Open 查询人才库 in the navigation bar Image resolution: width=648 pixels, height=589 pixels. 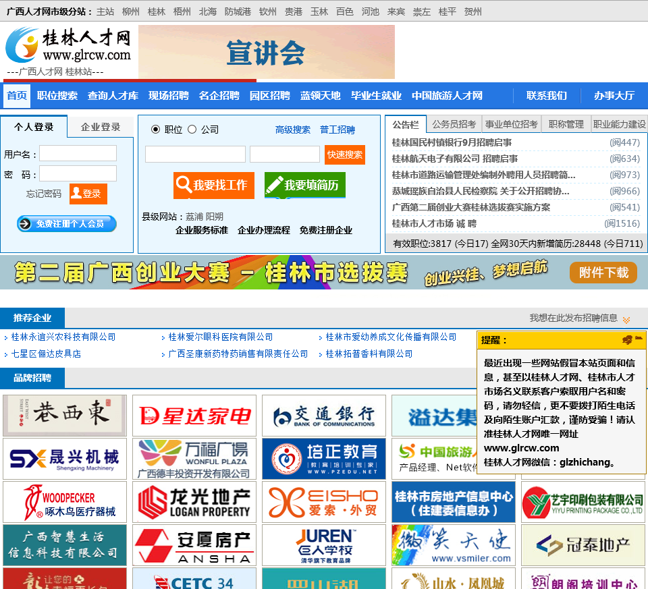113,96
